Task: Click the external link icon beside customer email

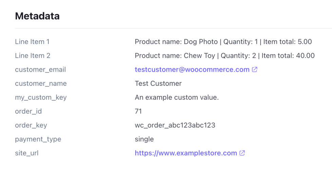Action: (254, 70)
